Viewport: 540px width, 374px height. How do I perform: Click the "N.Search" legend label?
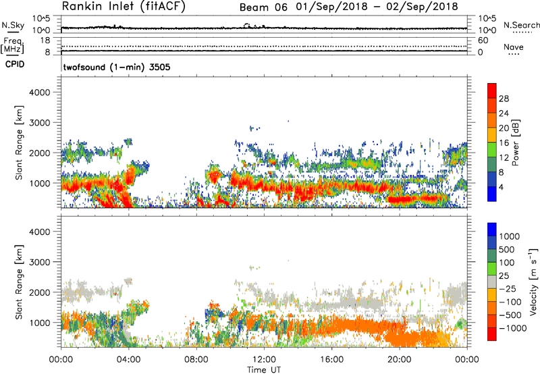click(521, 25)
